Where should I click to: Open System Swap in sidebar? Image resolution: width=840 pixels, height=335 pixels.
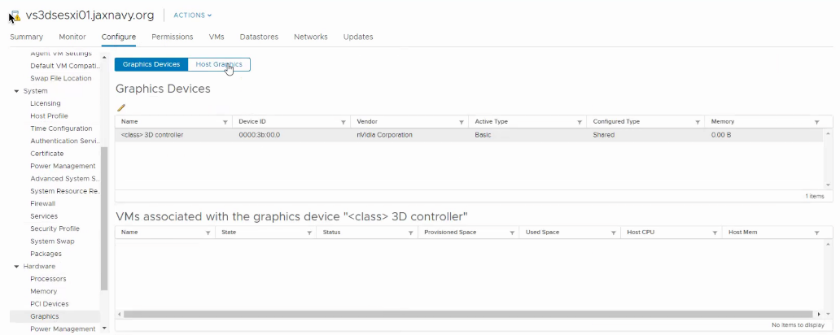(52, 241)
